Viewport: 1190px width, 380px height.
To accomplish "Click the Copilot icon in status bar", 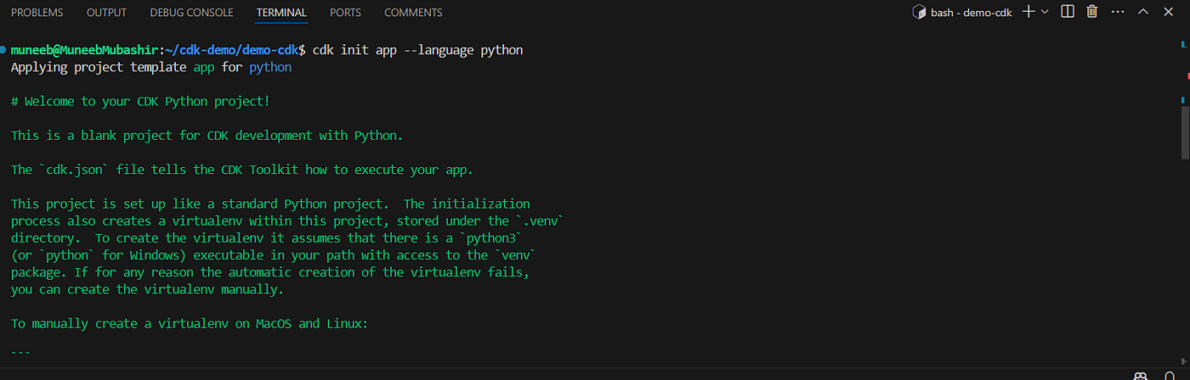I will click(1139, 376).
